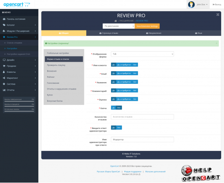This screenshot has height=183, width=224.
Task: Open Бонусные баллы section
Action: pyautogui.click(x=64, y=101)
